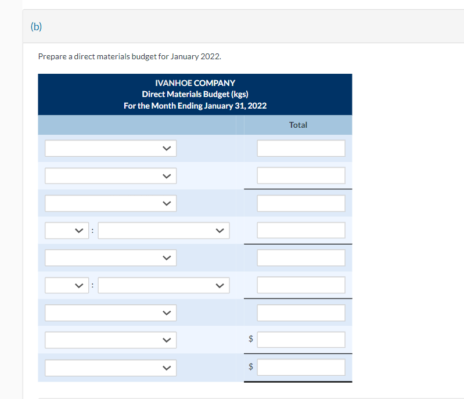This screenshot has width=464, height=399.
Task: Focus the seventh row Total input field
Action: (301, 313)
